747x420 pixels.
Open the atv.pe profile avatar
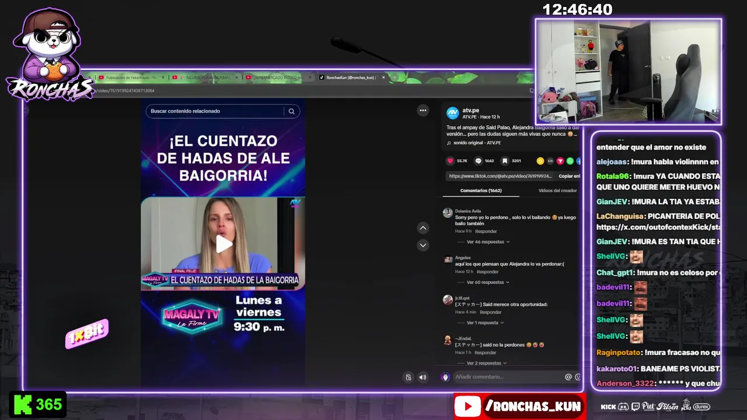pos(452,113)
